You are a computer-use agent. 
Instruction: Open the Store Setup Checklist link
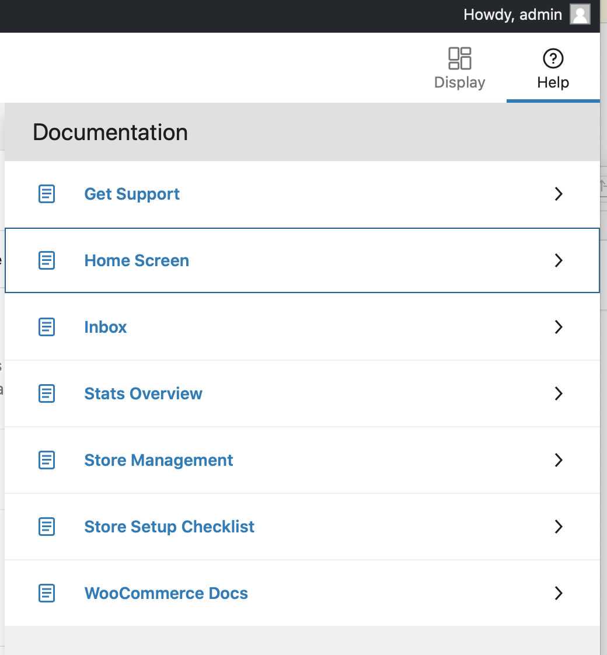tap(169, 527)
